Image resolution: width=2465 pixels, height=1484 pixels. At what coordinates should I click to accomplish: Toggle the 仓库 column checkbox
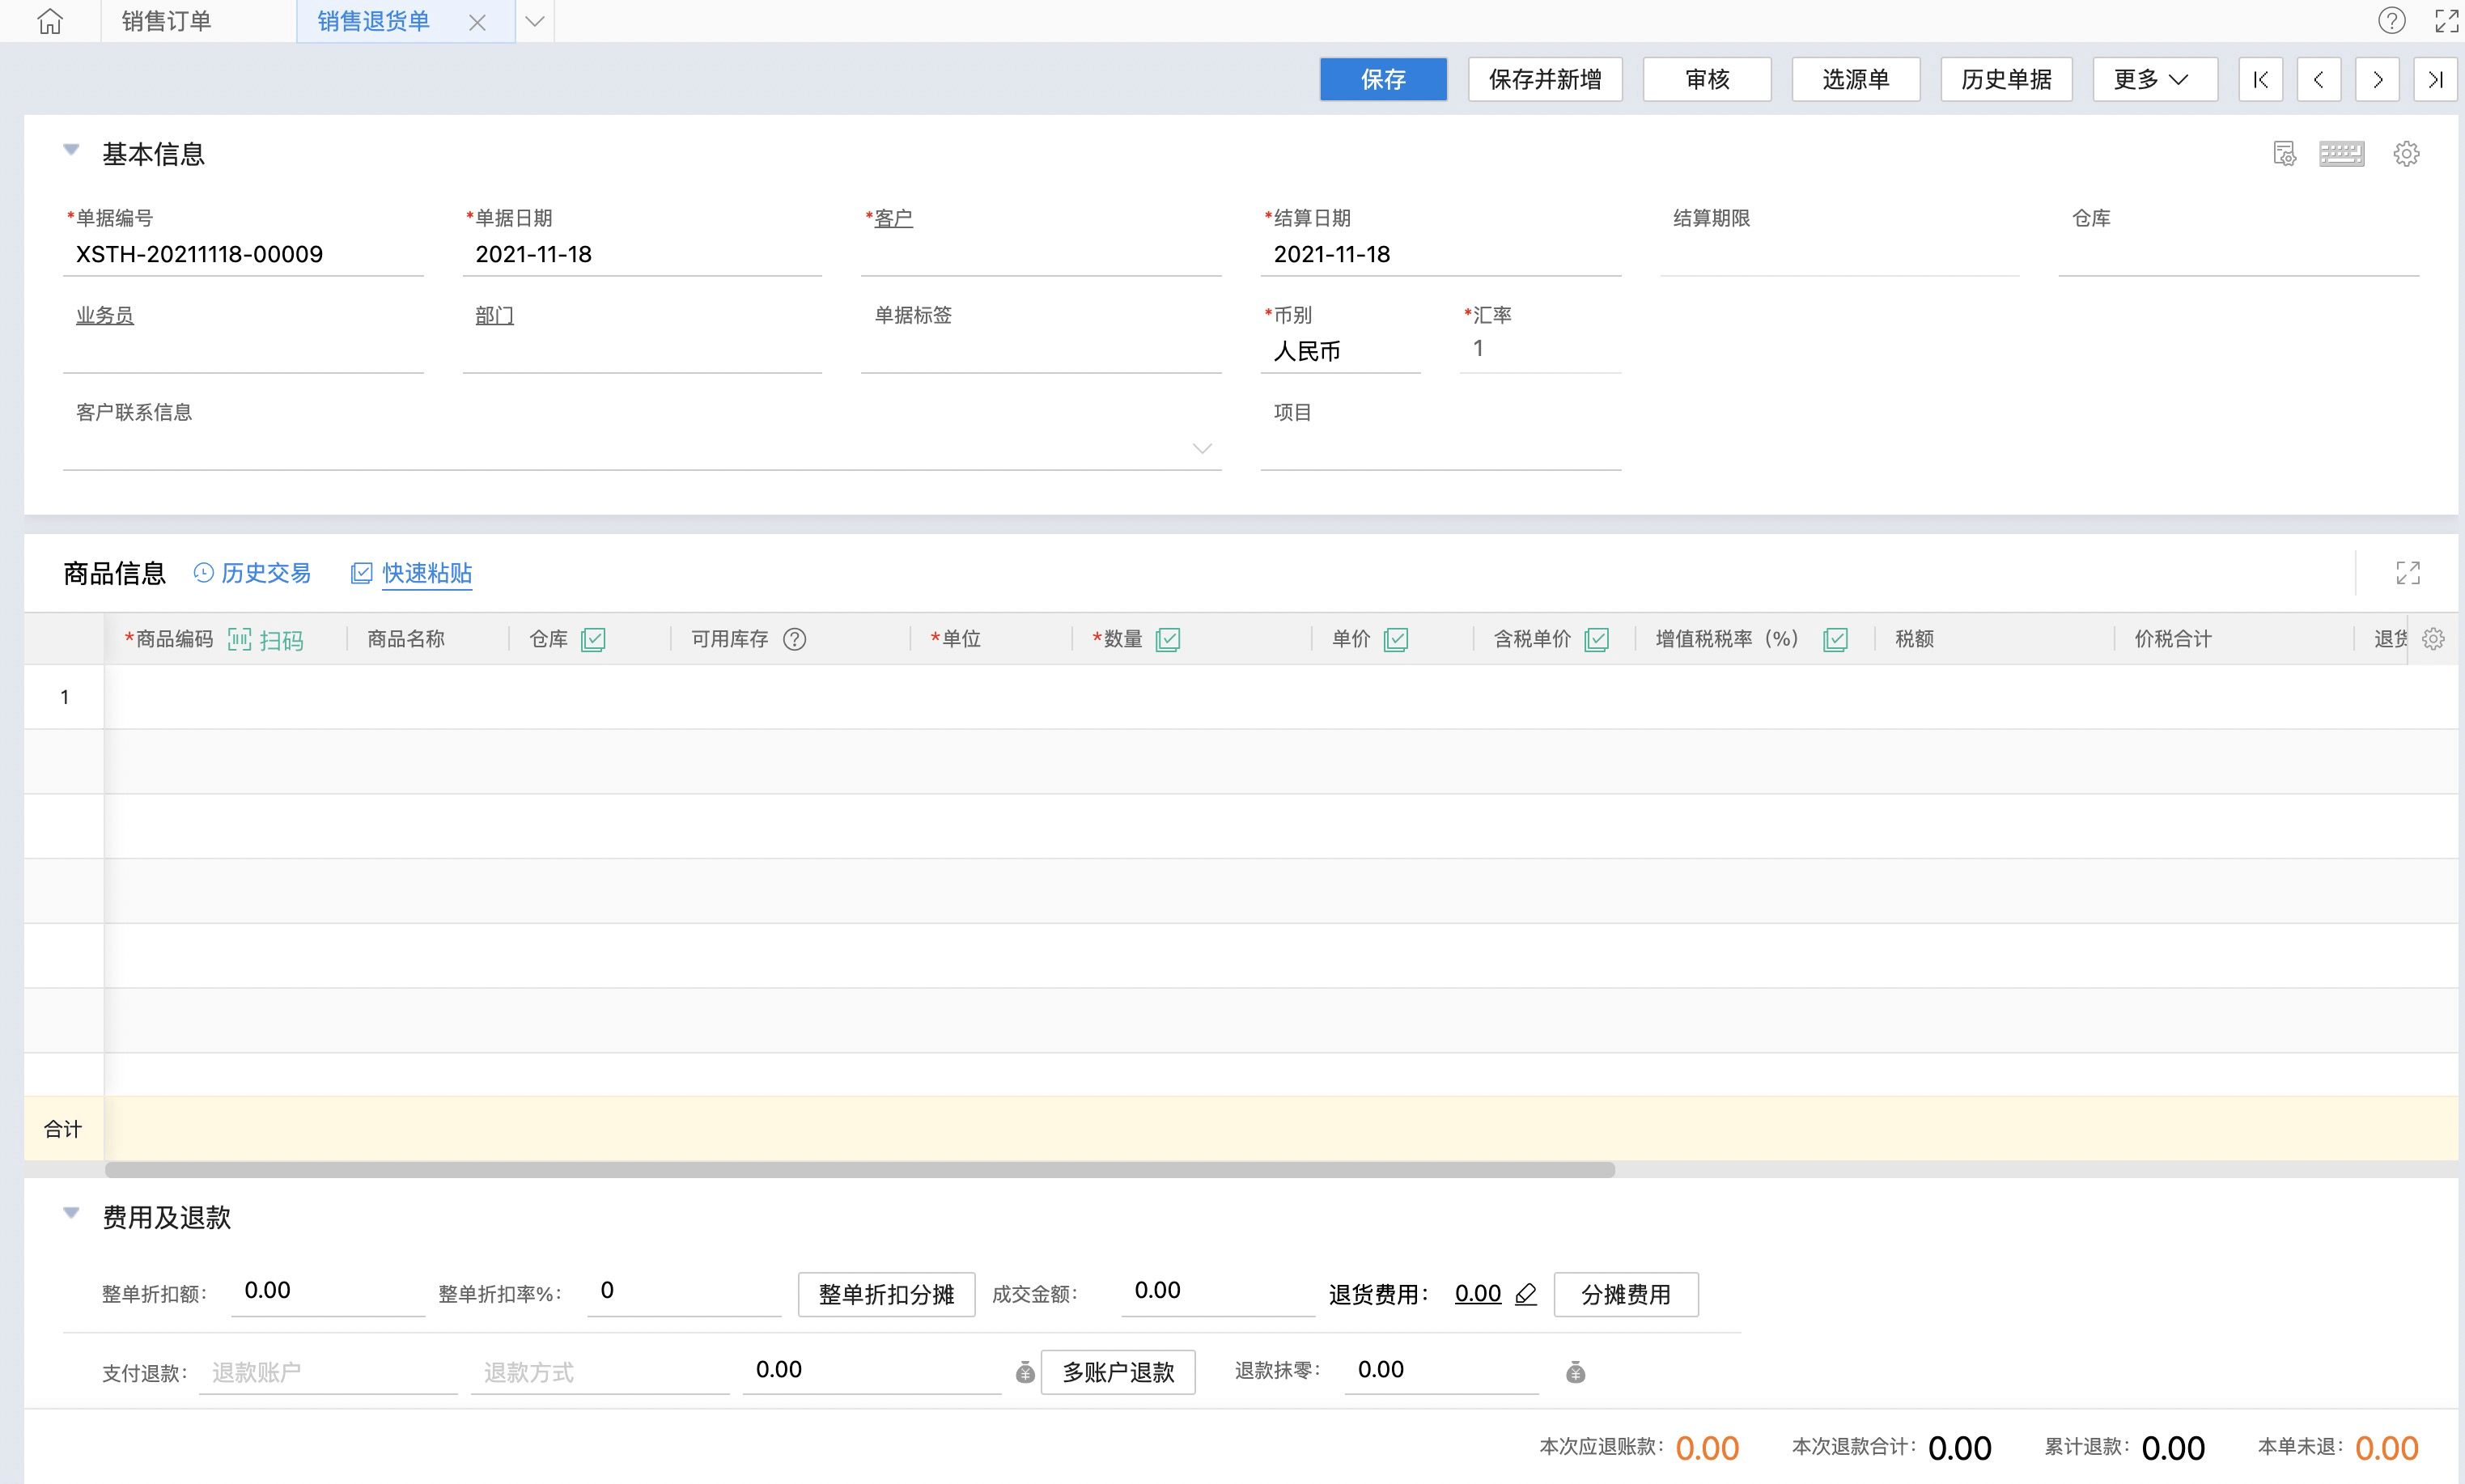click(x=593, y=639)
